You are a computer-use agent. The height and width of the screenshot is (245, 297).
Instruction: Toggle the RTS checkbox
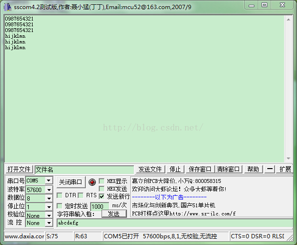click(80, 195)
